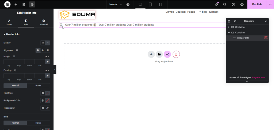Click the Padding responsive device icon
Screen dimensions: 274x130
pyautogui.click(x=15, y=70)
